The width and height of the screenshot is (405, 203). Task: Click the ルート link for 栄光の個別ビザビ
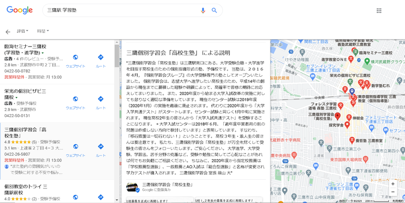(101, 108)
